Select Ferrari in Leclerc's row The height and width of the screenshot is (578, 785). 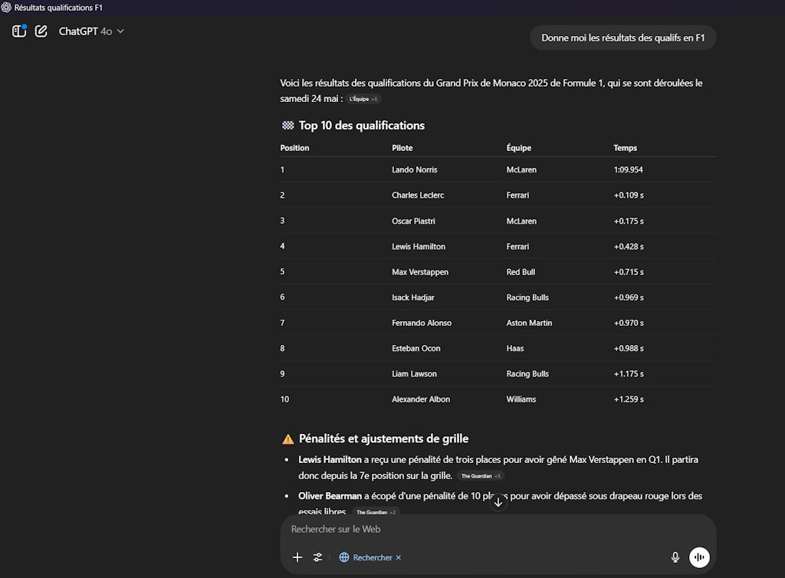pyautogui.click(x=517, y=195)
